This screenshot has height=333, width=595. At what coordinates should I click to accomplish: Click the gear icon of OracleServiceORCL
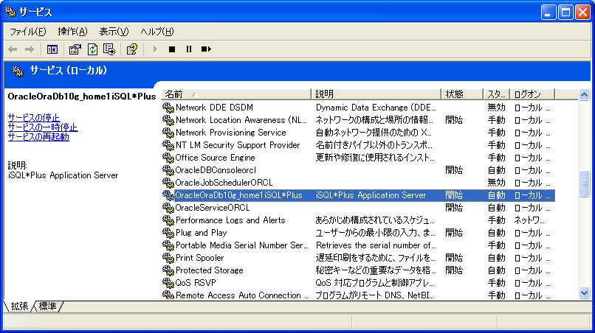pyautogui.click(x=168, y=208)
